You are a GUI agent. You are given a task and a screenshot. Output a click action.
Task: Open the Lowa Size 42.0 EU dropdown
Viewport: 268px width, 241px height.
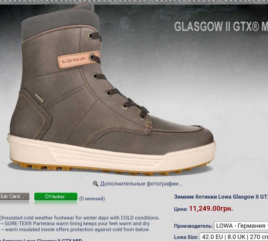click(234, 237)
